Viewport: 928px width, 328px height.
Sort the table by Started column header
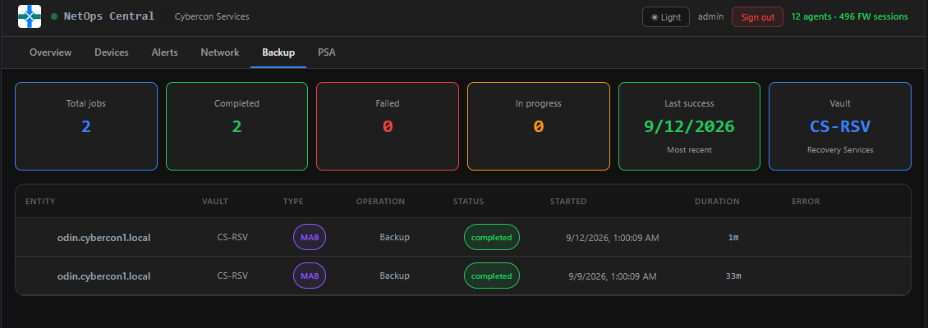point(568,202)
